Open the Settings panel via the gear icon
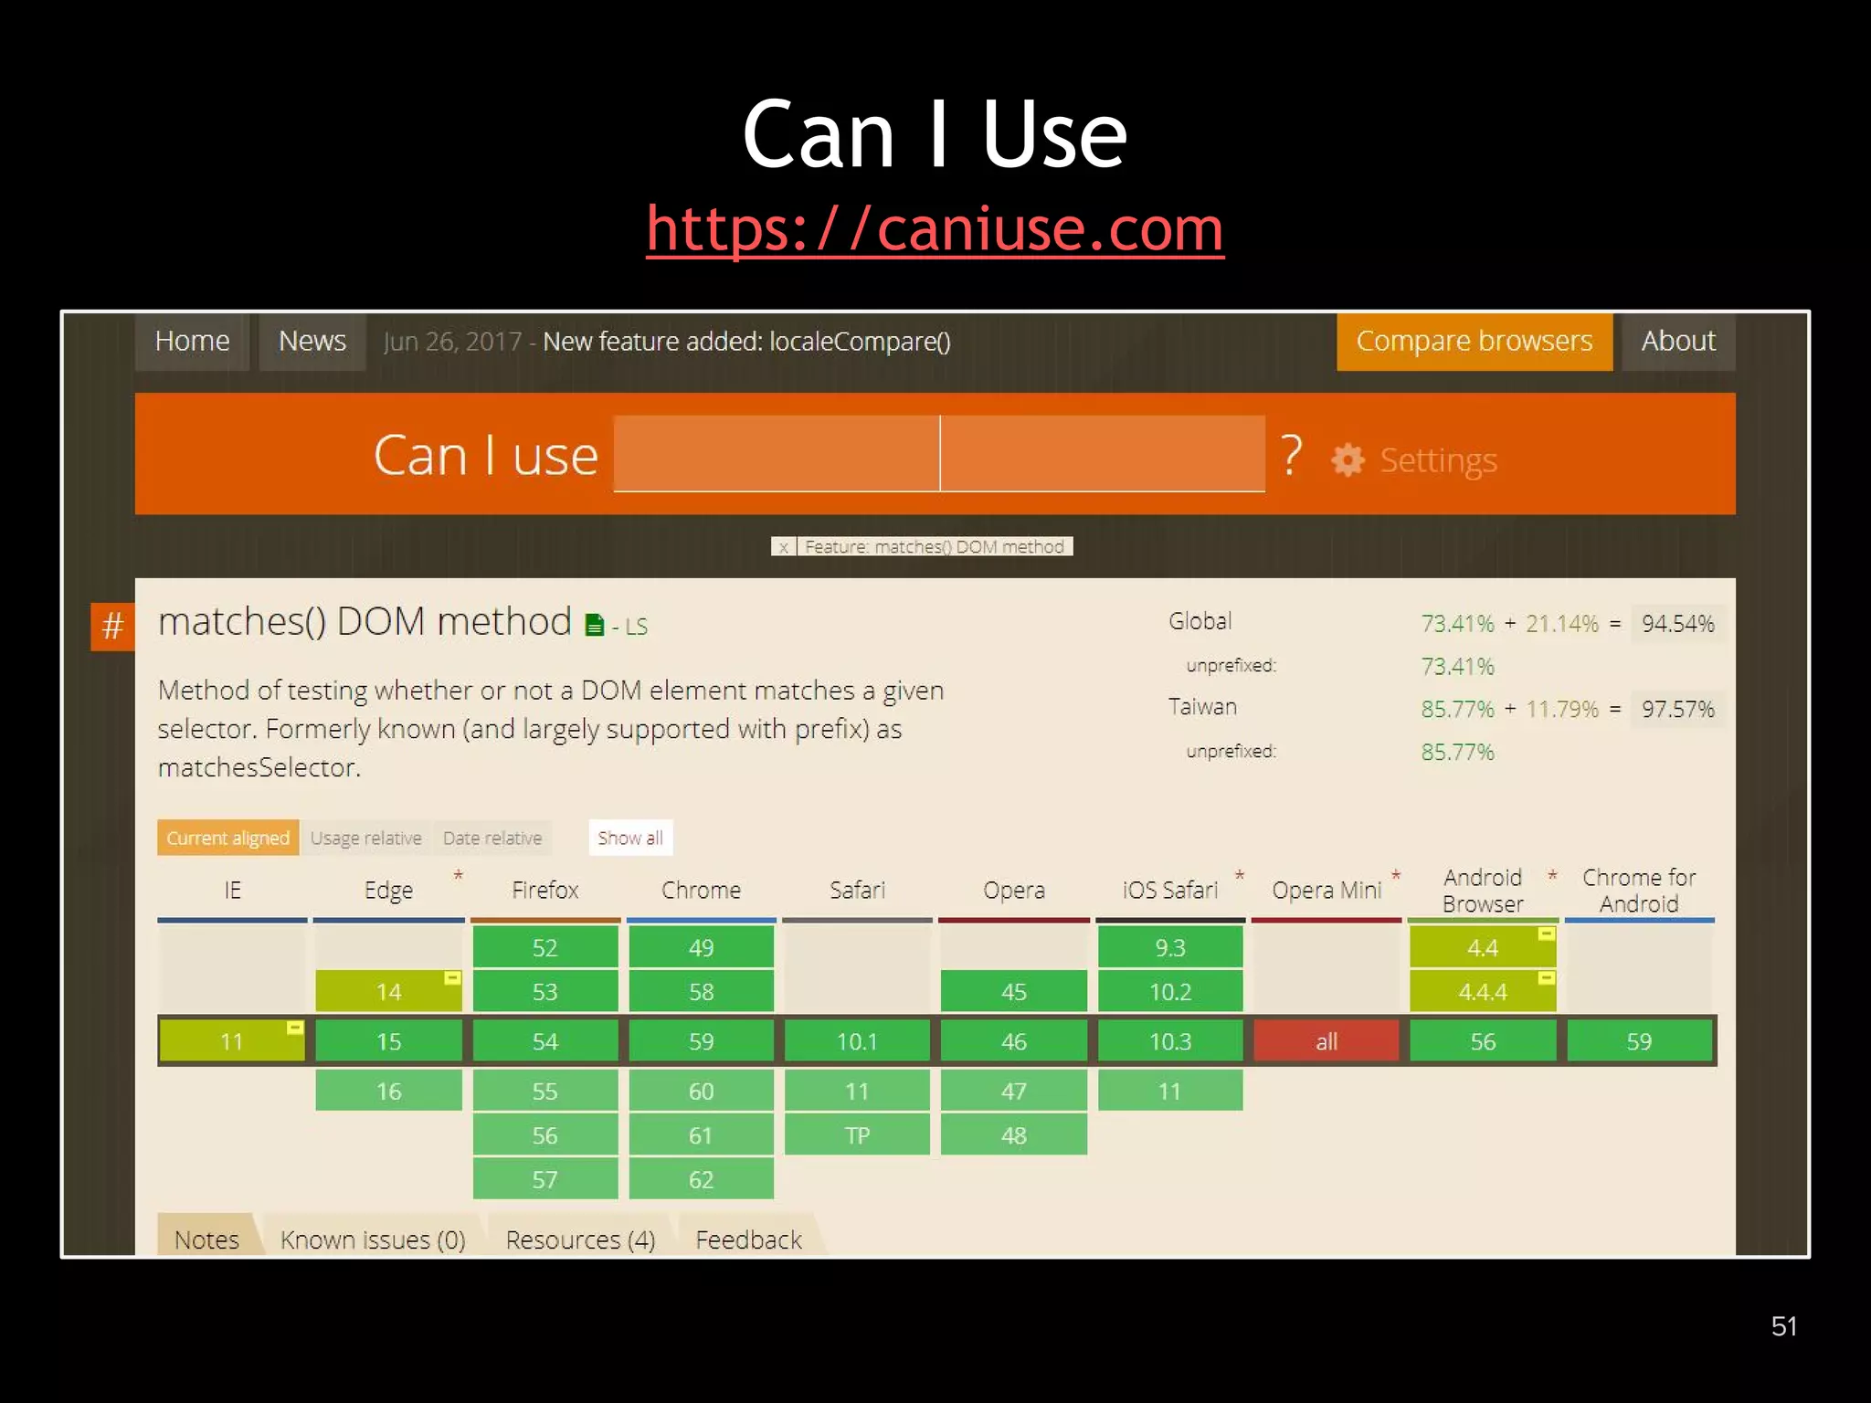Viewport: 1871px width, 1403px height. [x=1350, y=459]
